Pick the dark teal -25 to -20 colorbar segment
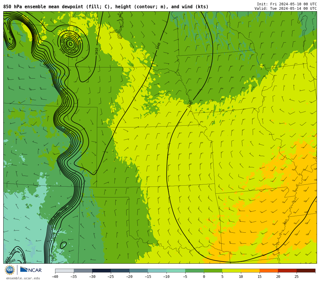This screenshot has height=282, width=320. pyautogui.click(x=120, y=270)
